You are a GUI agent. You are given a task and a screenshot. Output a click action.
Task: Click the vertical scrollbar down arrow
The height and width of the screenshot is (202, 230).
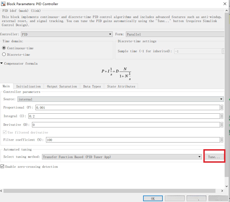[227, 186]
